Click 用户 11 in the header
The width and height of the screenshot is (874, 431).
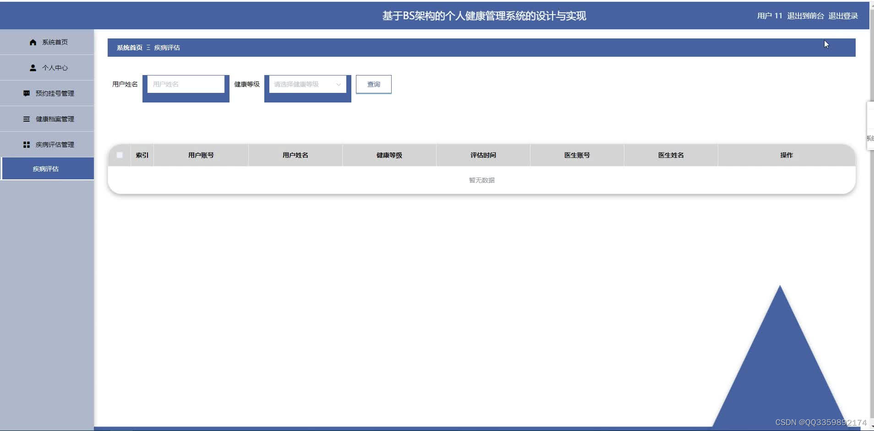pyautogui.click(x=770, y=16)
